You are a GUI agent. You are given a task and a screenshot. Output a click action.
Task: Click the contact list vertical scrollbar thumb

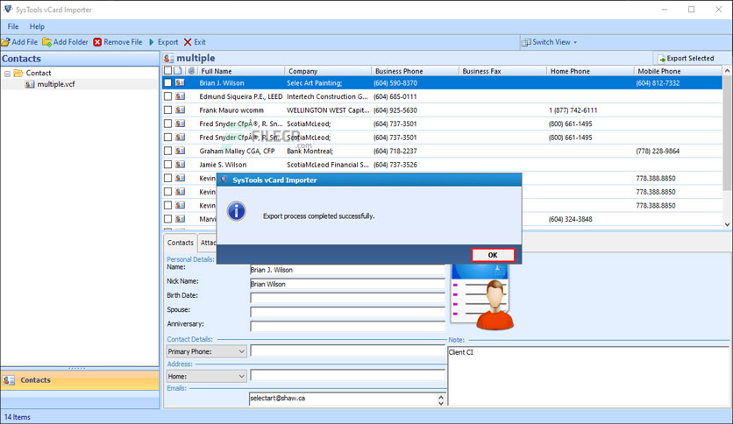coord(728,133)
